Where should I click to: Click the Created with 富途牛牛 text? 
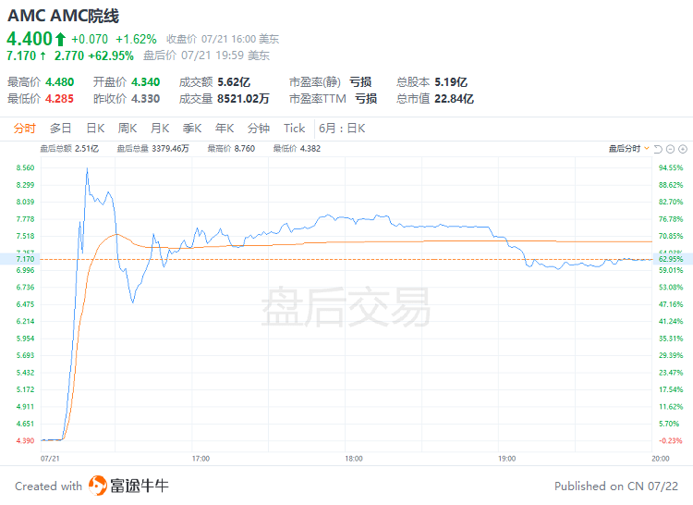pos(91,486)
